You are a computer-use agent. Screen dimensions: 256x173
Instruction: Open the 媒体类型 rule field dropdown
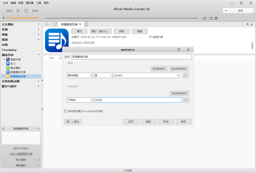pyautogui.click(x=80, y=75)
